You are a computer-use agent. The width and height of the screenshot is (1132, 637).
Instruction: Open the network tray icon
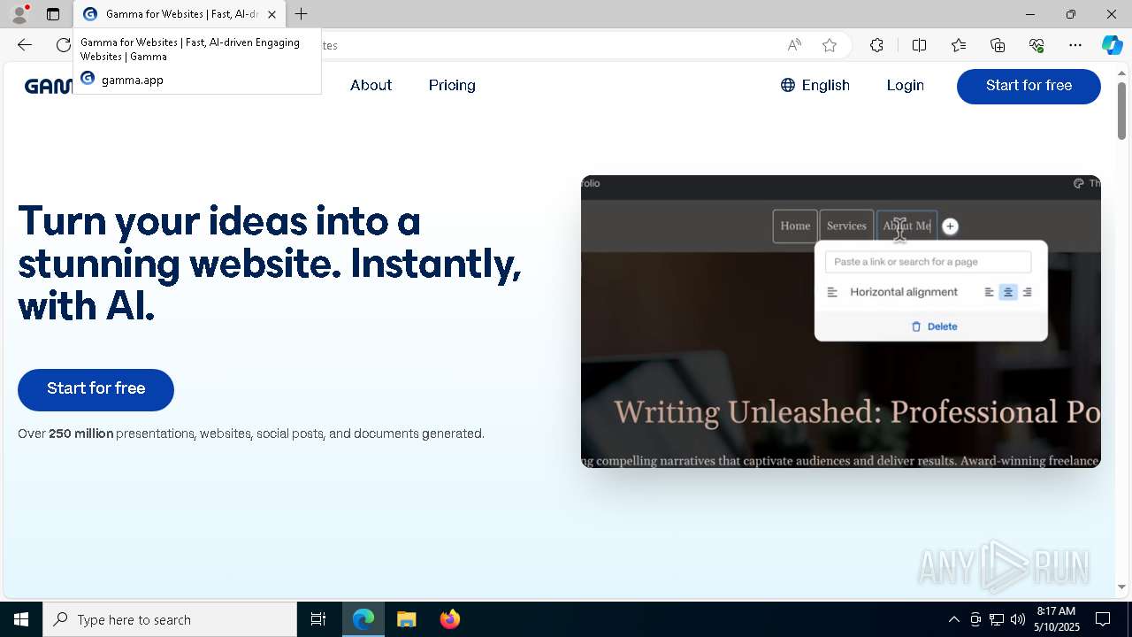coord(997,619)
